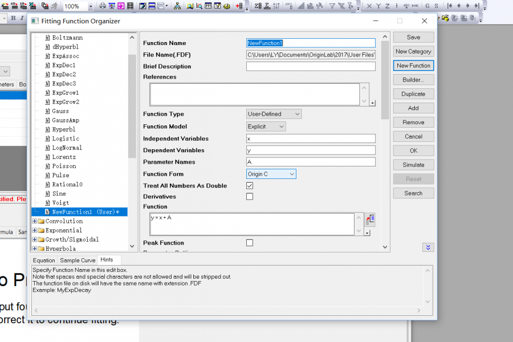513x342 pixels.
Task: Click the Remove button
Action: [414, 123]
